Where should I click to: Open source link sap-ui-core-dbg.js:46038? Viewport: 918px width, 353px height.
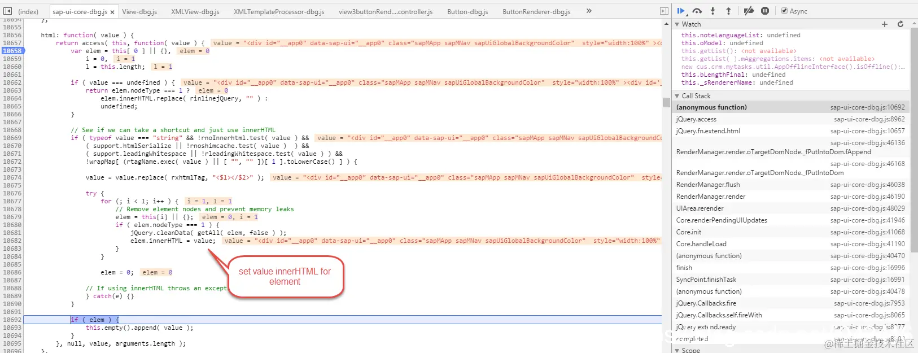point(868,185)
